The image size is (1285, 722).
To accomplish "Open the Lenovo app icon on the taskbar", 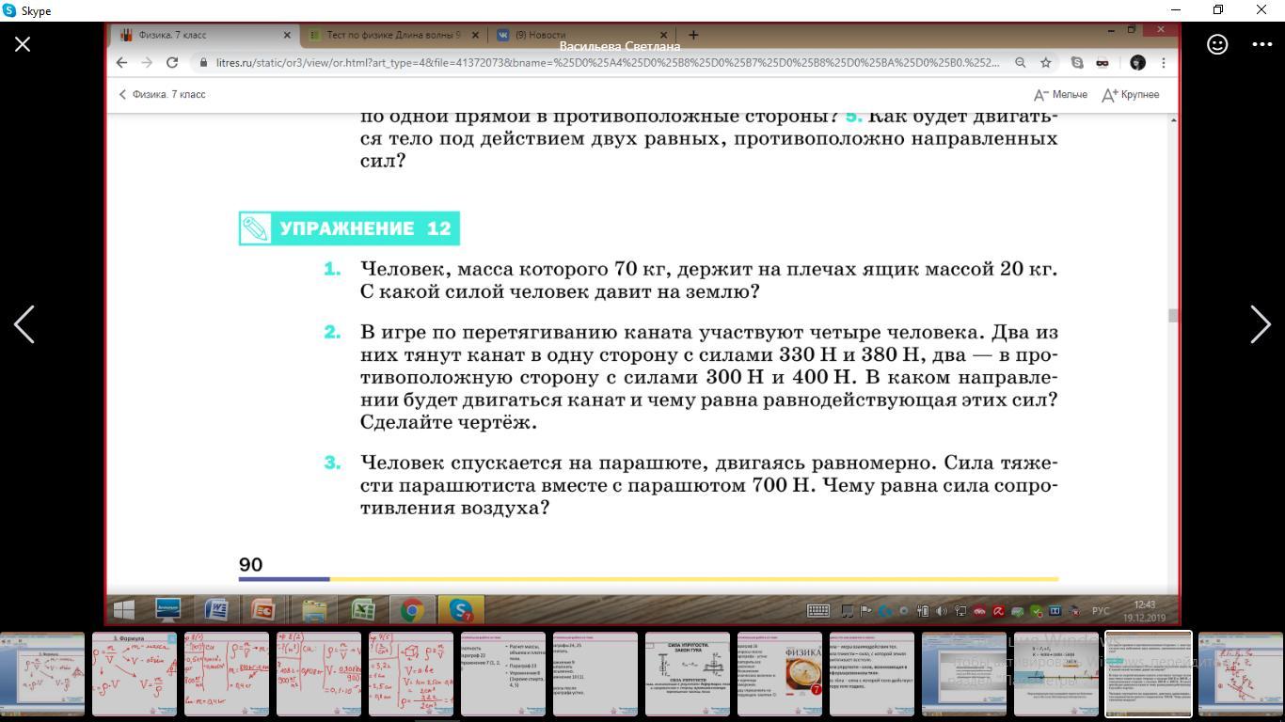I will [x=168, y=610].
